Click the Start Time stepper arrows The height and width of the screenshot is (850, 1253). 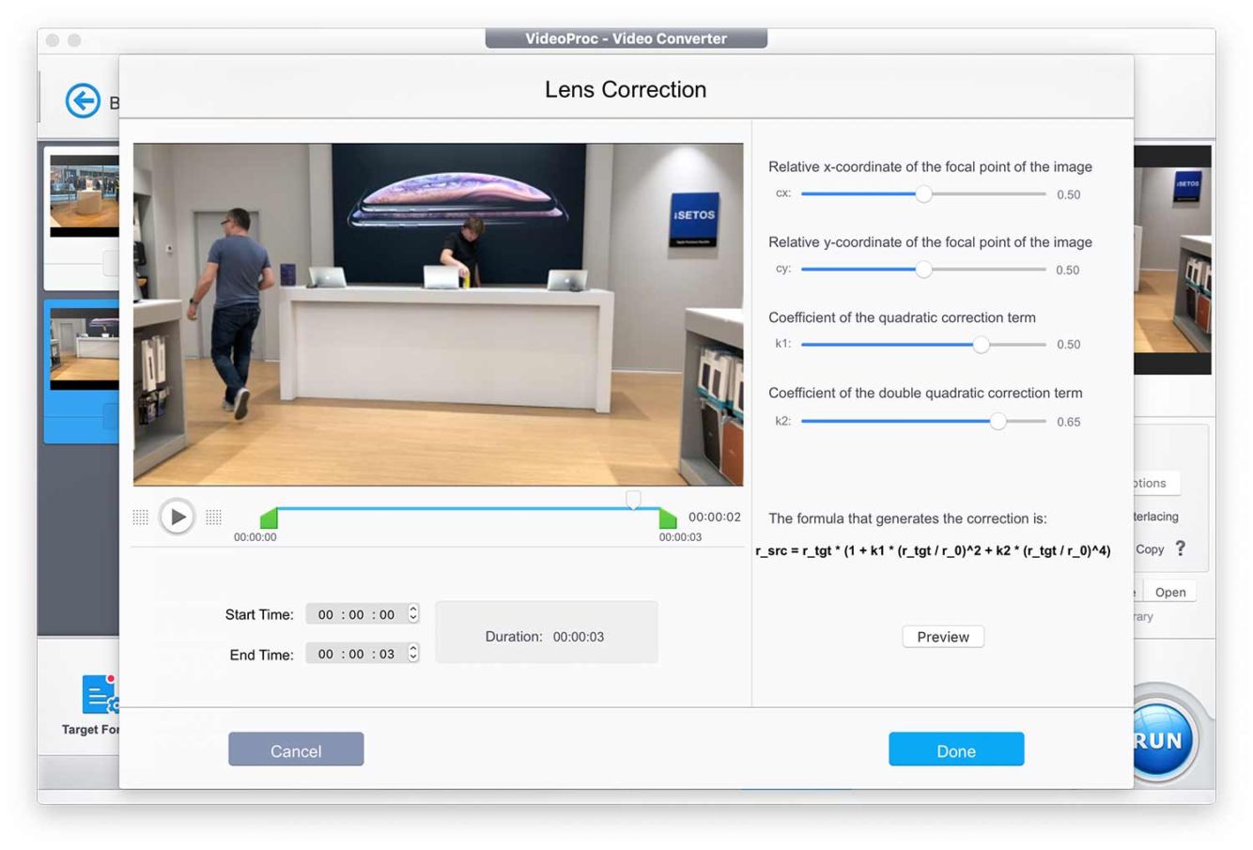(x=413, y=614)
